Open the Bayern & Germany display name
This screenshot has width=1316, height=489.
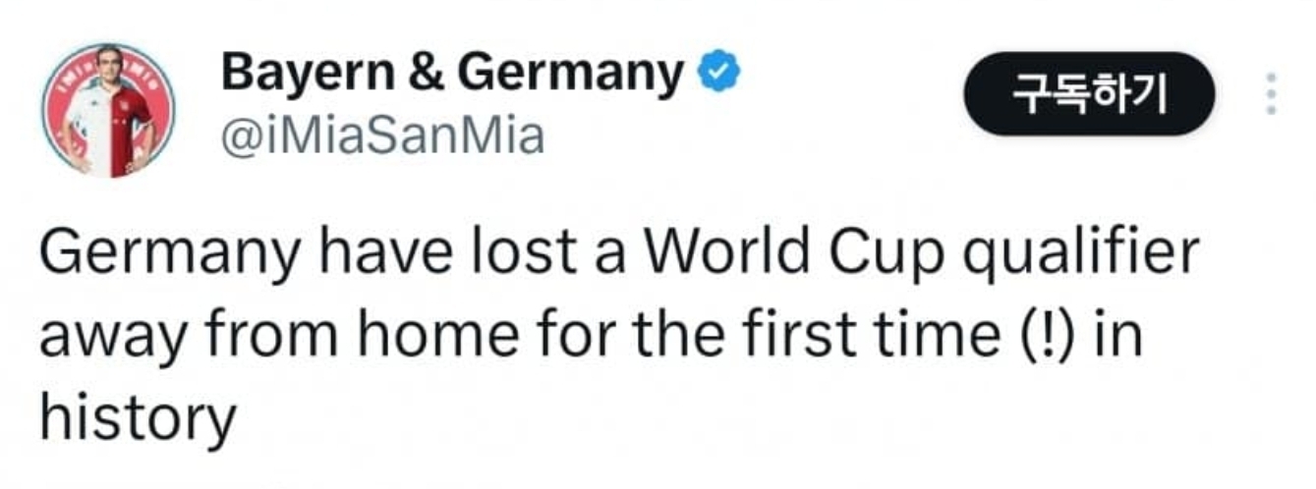tap(454, 74)
